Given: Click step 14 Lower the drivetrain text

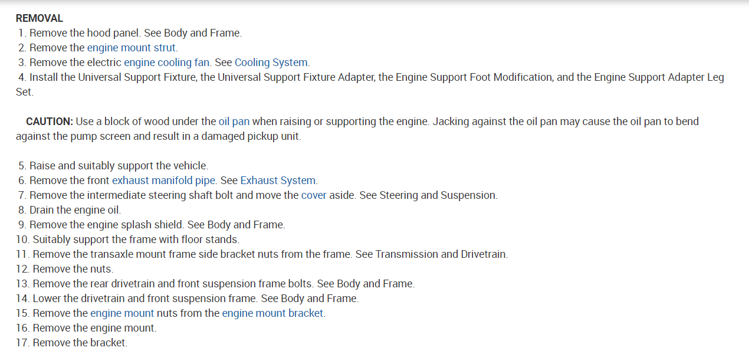Looking at the screenshot, I should (x=195, y=299).
